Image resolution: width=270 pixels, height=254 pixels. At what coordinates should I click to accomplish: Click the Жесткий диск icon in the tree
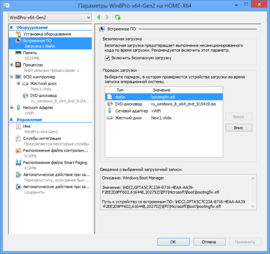[x=25, y=83]
